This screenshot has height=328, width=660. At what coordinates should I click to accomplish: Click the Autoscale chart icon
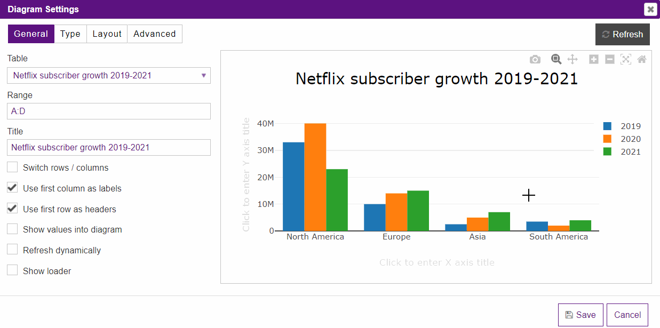(626, 59)
